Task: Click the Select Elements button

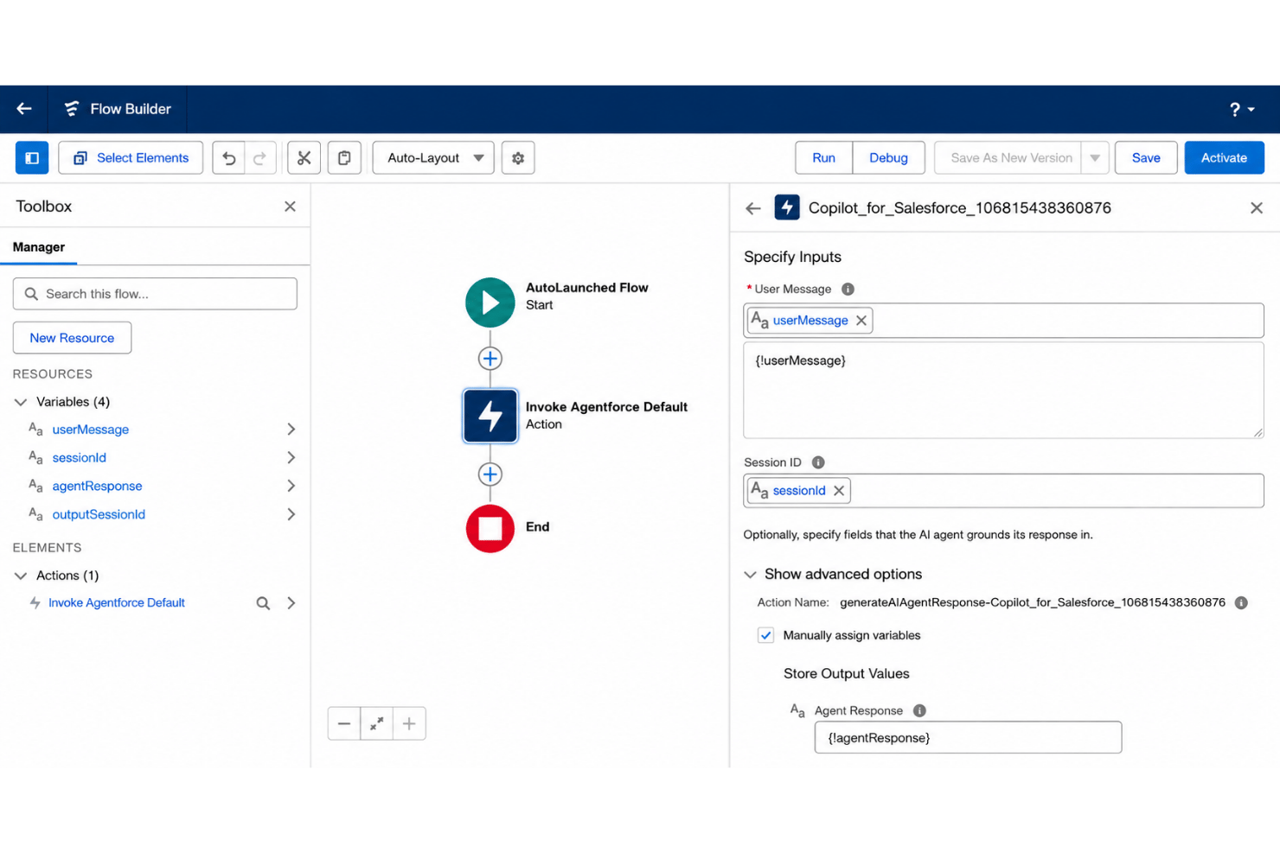Action: click(131, 158)
